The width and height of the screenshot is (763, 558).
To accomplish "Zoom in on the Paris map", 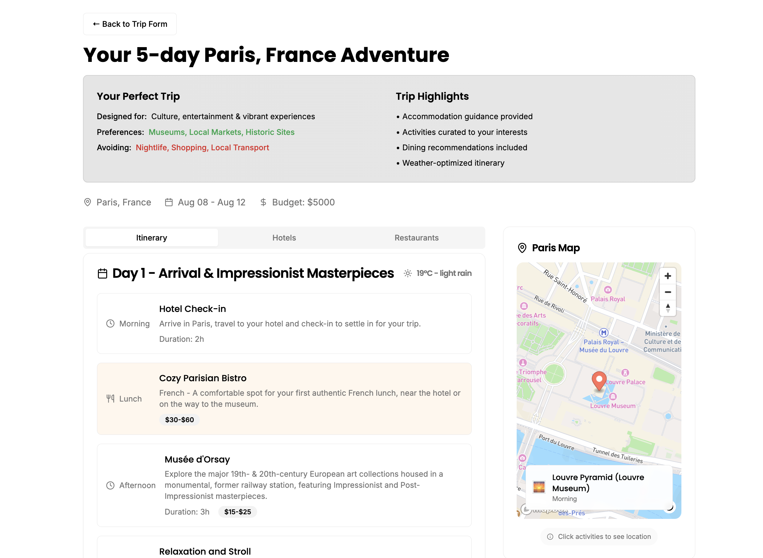I will click(668, 276).
